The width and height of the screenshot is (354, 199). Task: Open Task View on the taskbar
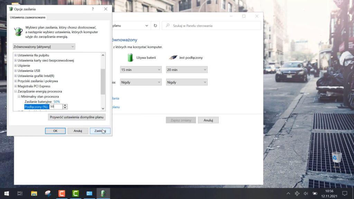pyautogui.click(x=20, y=193)
